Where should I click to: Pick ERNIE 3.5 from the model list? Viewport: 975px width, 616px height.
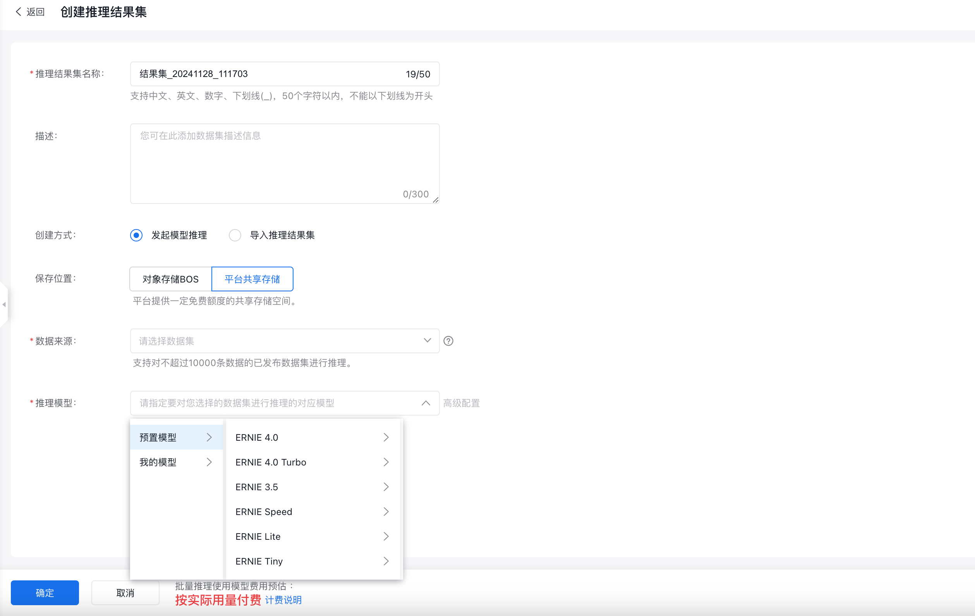pos(312,487)
